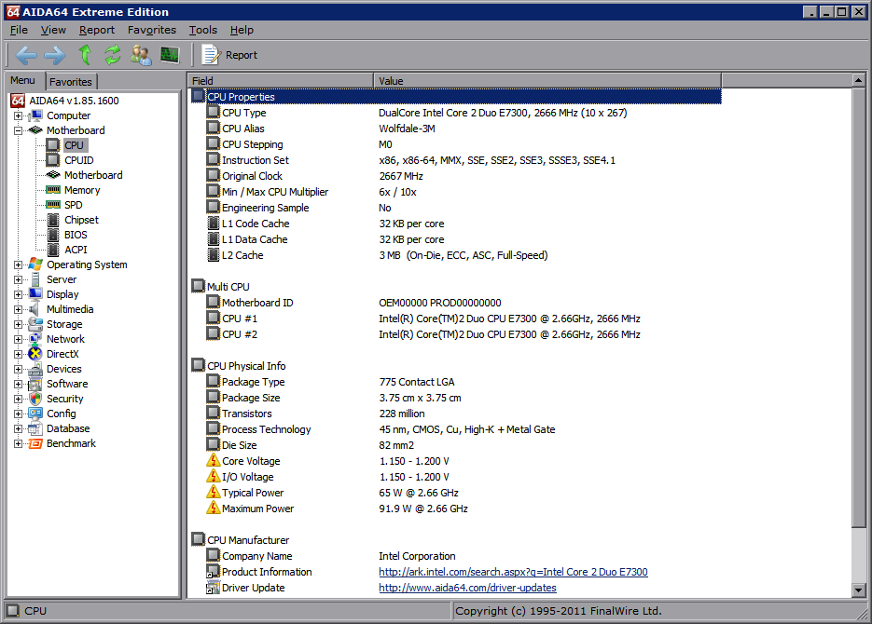Image resolution: width=872 pixels, height=624 pixels.
Task: Collapse the Motherboard tree node
Action: click(x=19, y=130)
